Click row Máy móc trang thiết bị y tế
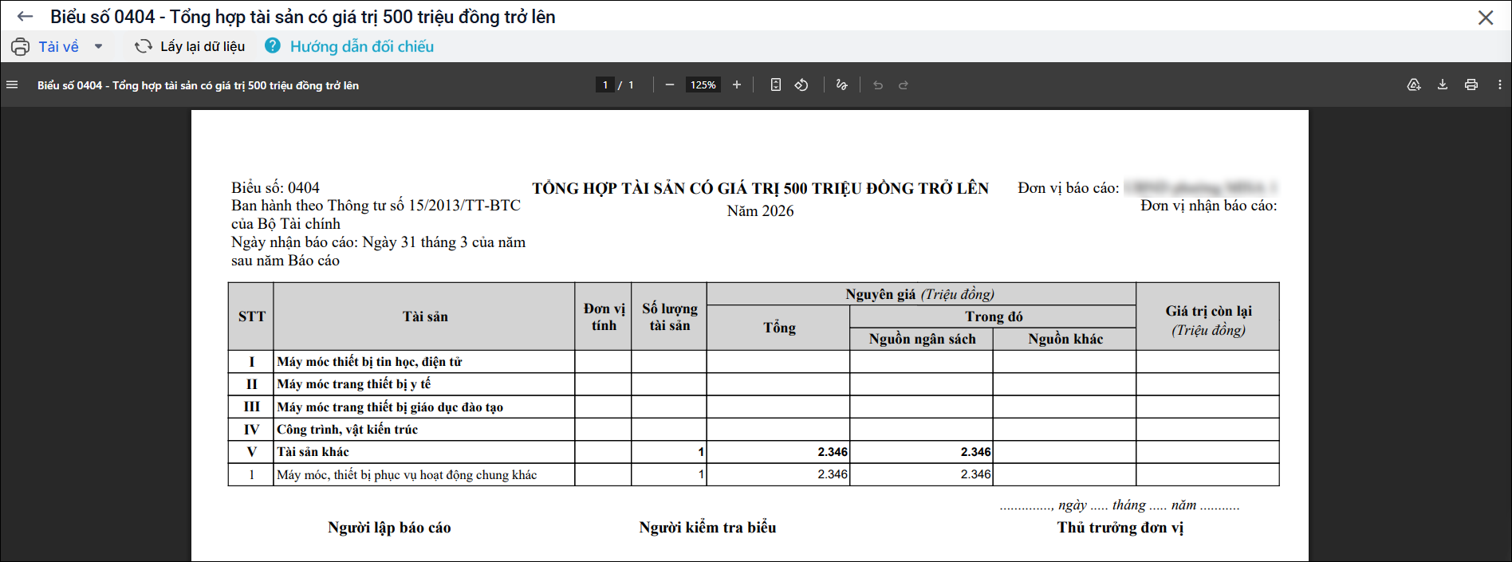The height and width of the screenshot is (562, 1512). [754, 384]
